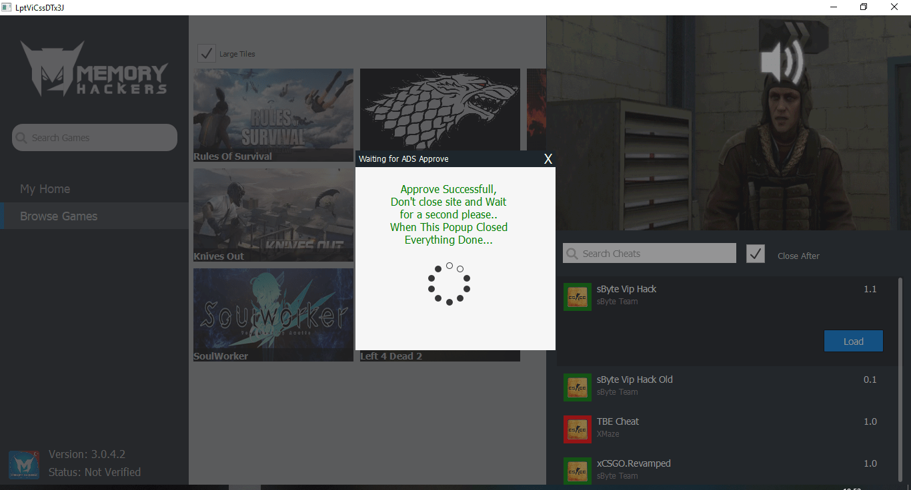Select the xCSGO.Revamped entry

tap(727, 470)
